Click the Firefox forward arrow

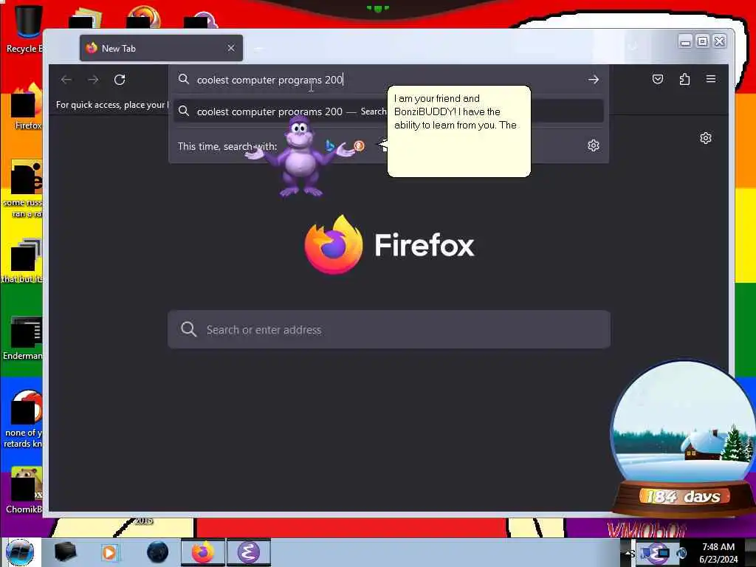click(x=93, y=80)
